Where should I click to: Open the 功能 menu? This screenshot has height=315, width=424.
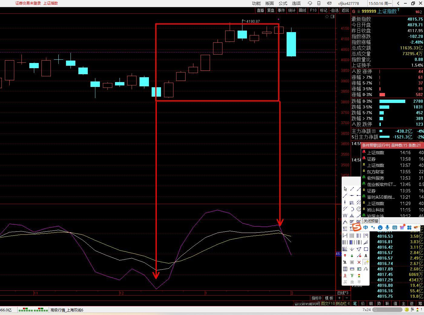click(256, 3)
